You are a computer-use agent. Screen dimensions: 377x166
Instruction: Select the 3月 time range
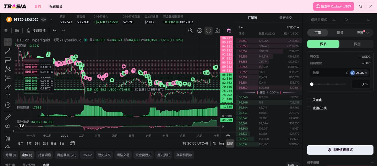click(45, 143)
